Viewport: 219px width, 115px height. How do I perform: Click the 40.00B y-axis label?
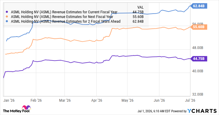[198, 71]
